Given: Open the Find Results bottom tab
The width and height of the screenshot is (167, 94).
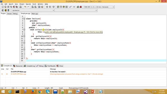Looking at the screenshot, I should [50, 66].
